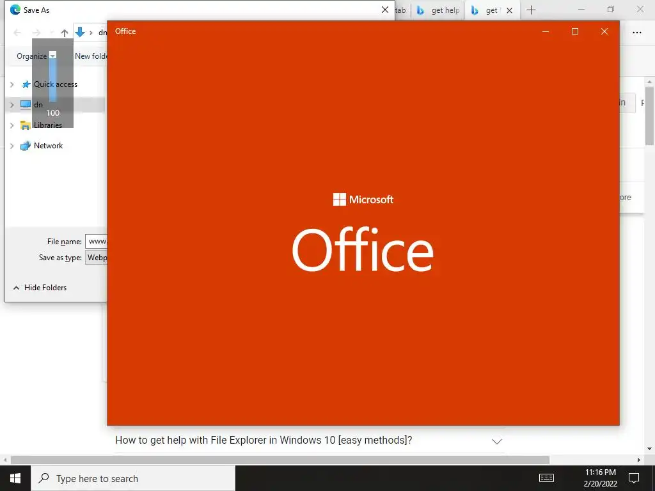Viewport: 655px width, 491px height.
Task: Expand the Network tree node
Action: 12,146
